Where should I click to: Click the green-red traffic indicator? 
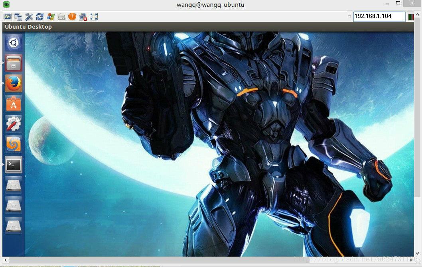pyautogui.click(x=411, y=17)
